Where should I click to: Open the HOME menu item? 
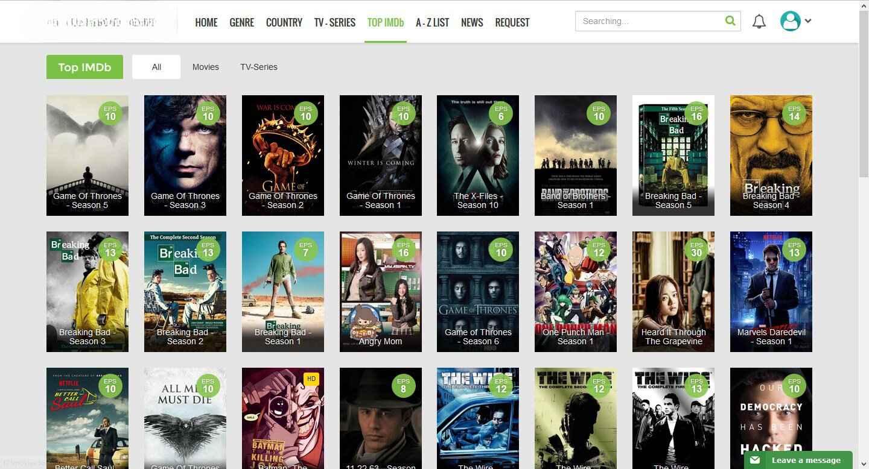click(206, 22)
